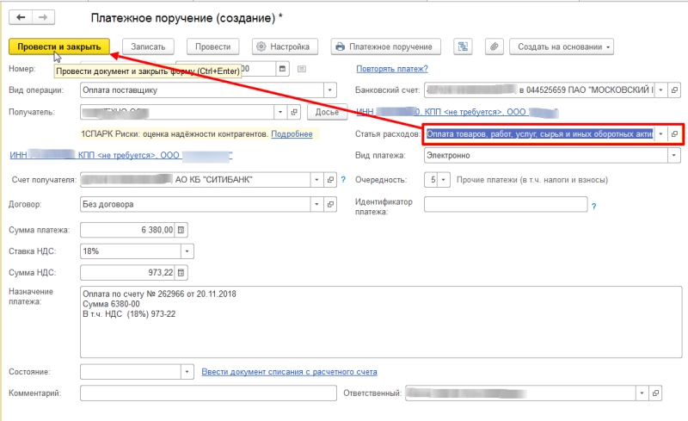Click the Провести и закрыть button
Screen dimensions: 688x421
pos(59,46)
